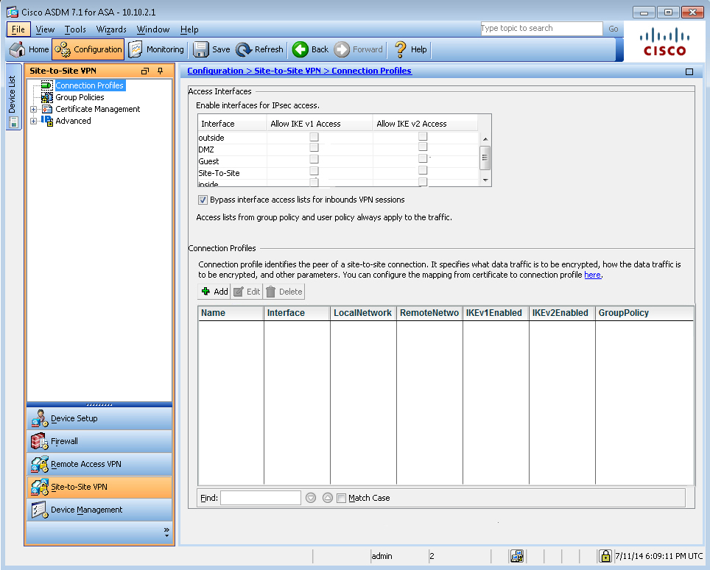Tick the Match Case checkbox
This screenshot has width=710, height=570.
coord(341,498)
